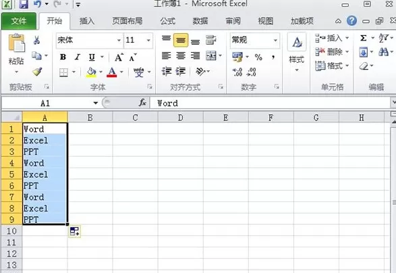This screenshot has width=396, height=273.
Task: Click the text orientation icon
Action: pyautogui.click(x=201, y=72)
